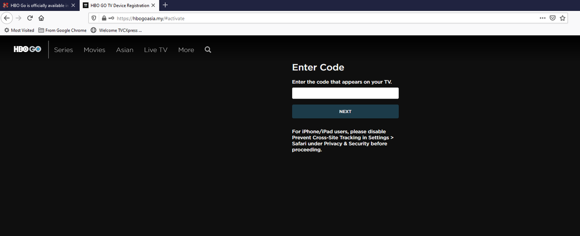The width and height of the screenshot is (580, 236).
Task: Click the iPhone/iPad users notice text
Action: click(343, 141)
